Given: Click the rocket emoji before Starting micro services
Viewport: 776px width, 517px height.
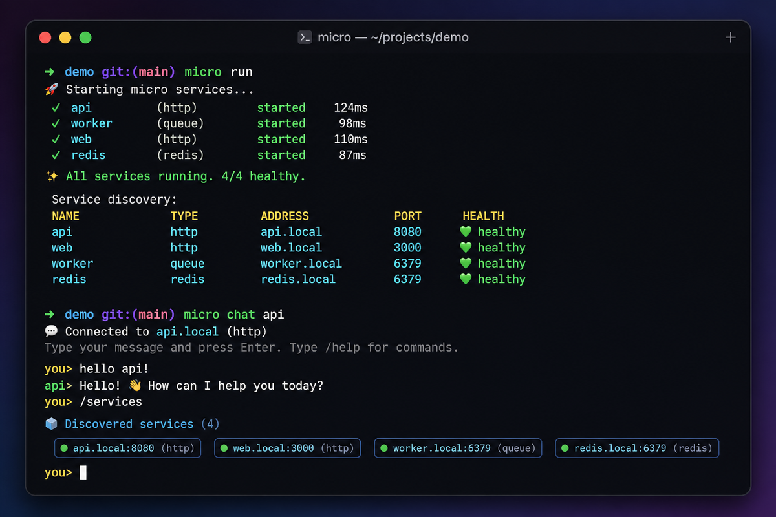Looking at the screenshot, I should click(52, 90).
